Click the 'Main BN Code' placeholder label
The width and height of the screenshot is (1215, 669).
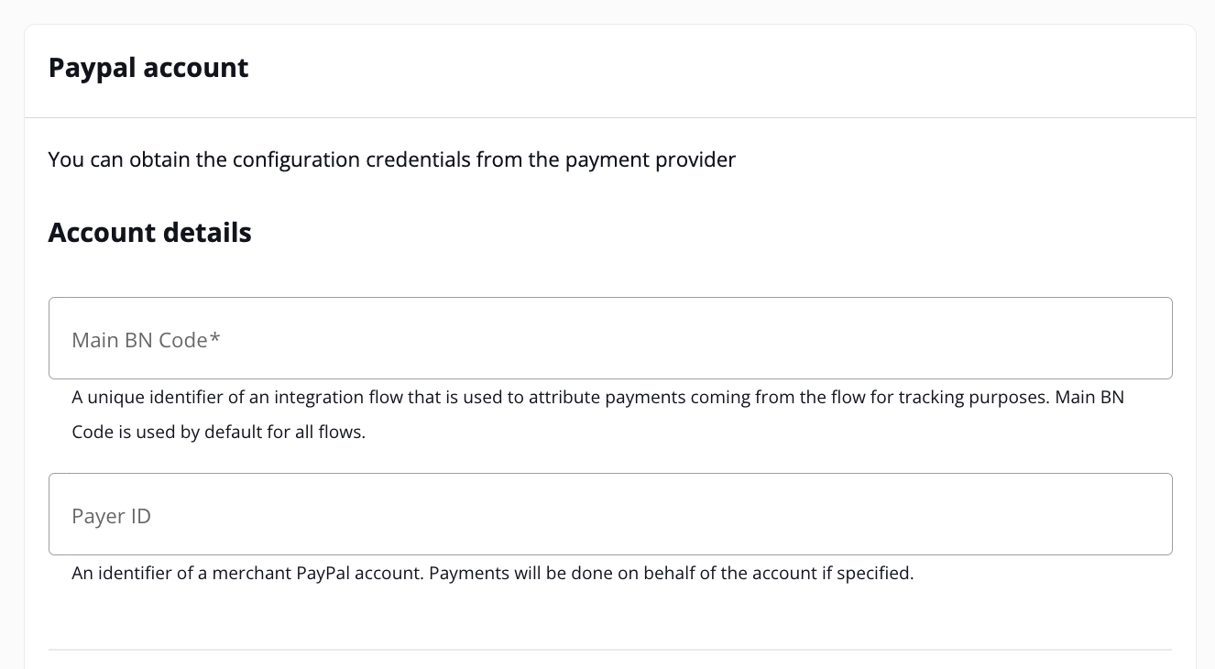147,340
